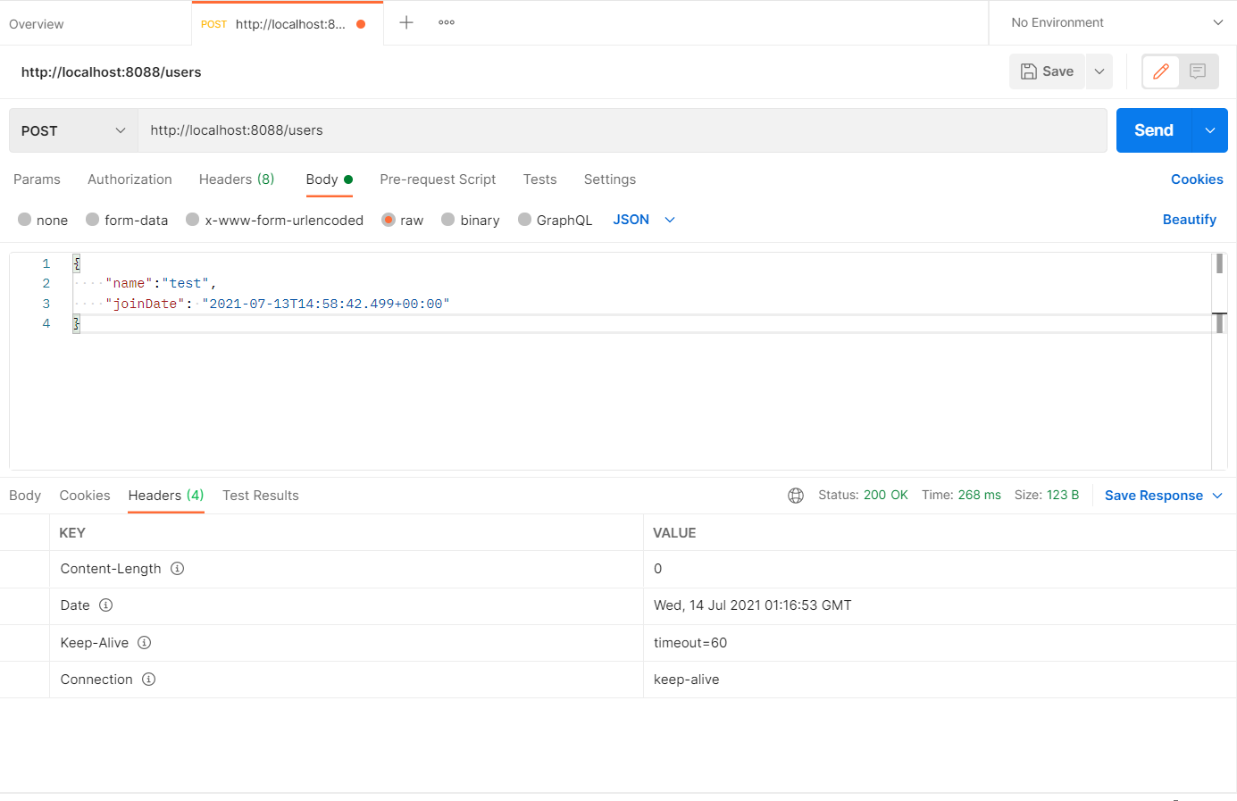
Task: Open the request Settings tab
Action: tap(610, 179)
